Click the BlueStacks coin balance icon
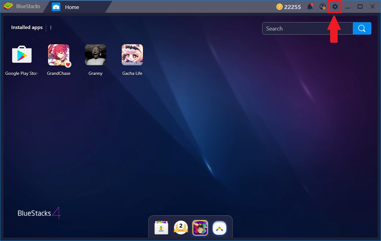The height and width of the screenshot is (241, 381). click(280, 7)
